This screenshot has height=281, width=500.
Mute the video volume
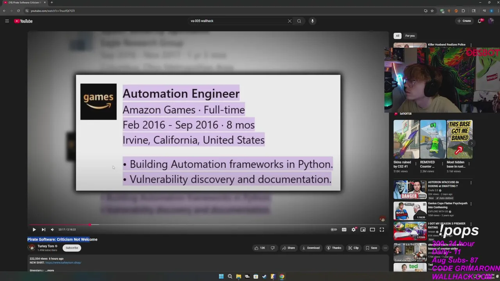52,229
